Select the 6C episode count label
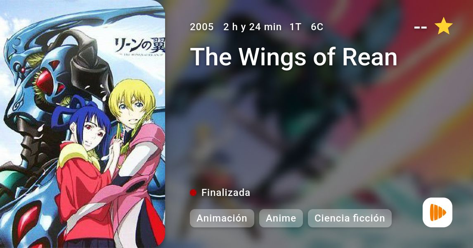The image size is (473, 248). click(x=317, y=27)
